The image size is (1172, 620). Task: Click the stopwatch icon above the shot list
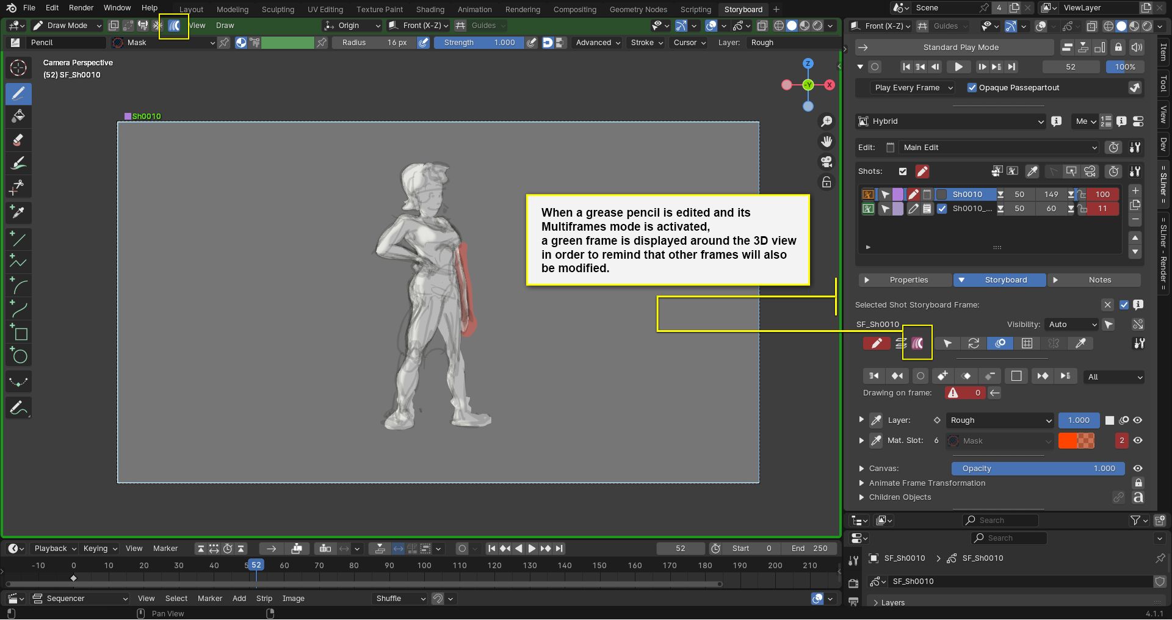click(x=1114, y=171)
